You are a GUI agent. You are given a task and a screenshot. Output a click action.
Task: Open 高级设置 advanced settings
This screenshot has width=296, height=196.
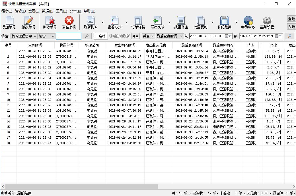pos(267,22)
